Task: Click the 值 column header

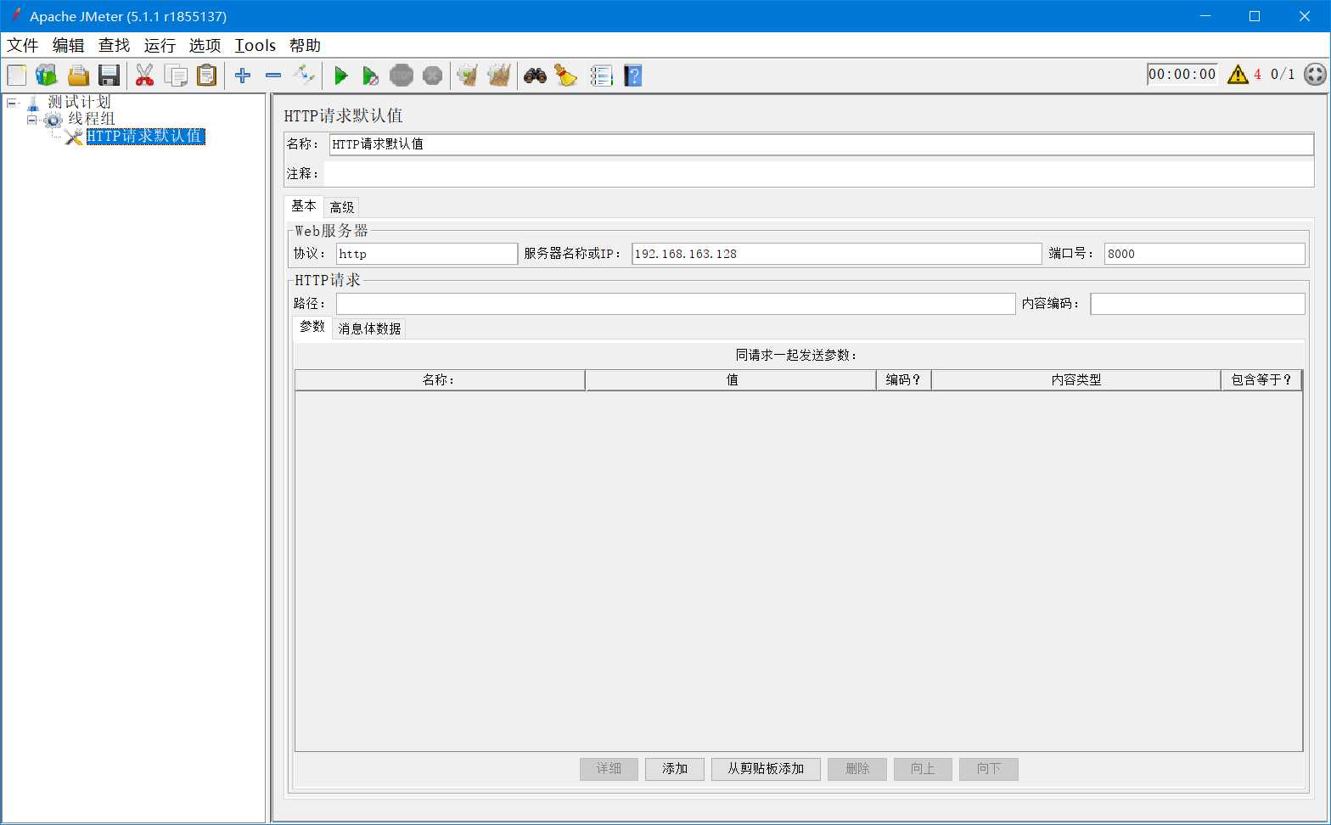Action: click(x=731, y=380)
